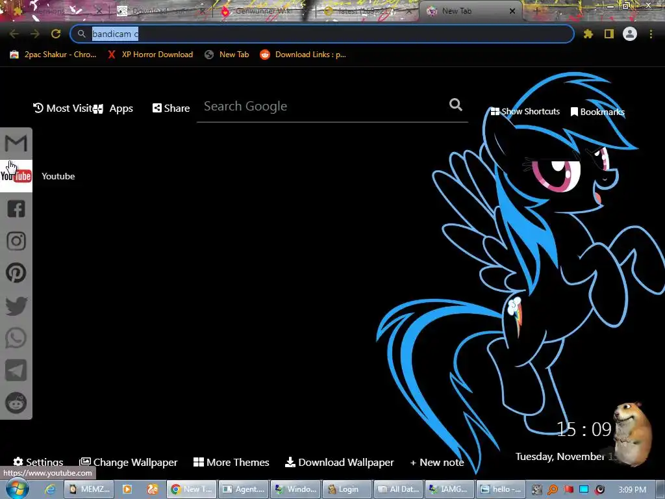Click the Youtube label text
Viewport: 665px width, 499px height.
pyautogui.click(x=58, y=176)
